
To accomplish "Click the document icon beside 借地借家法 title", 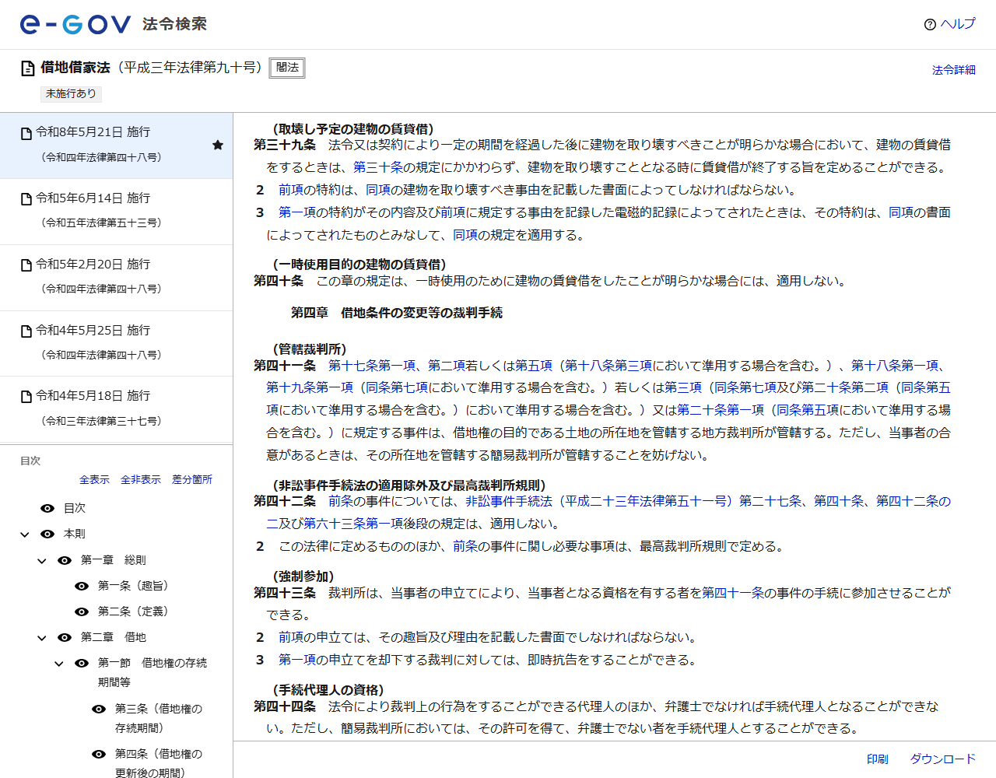I will tap(28, 68).
